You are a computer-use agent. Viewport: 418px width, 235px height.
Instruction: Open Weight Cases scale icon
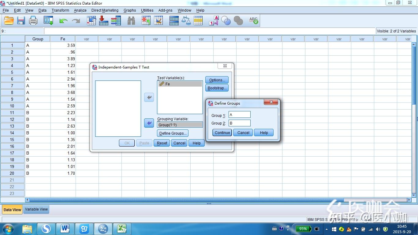(186, 21)
